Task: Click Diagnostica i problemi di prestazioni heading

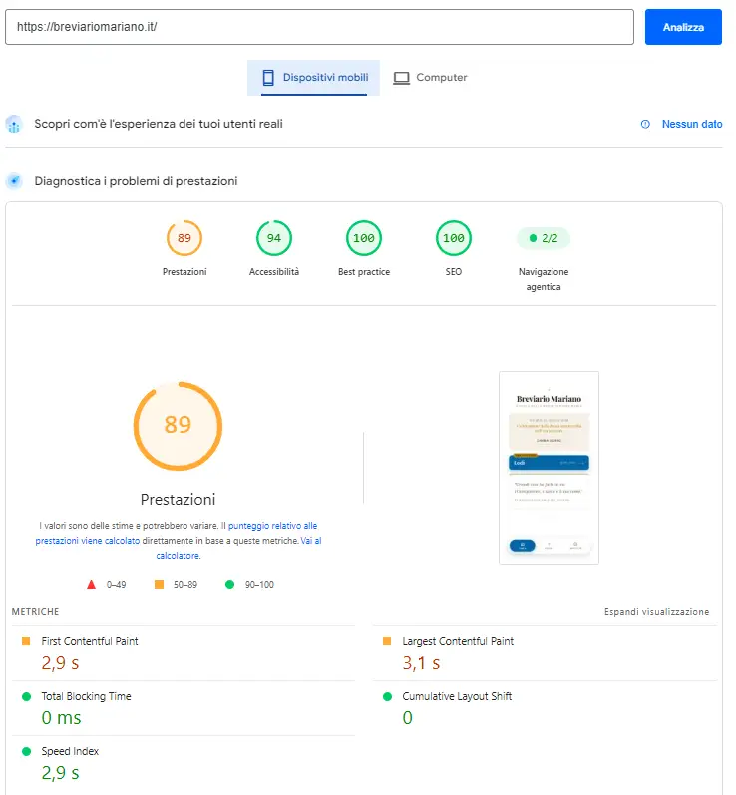Action: pyautogui.click(x=136, y=180)
